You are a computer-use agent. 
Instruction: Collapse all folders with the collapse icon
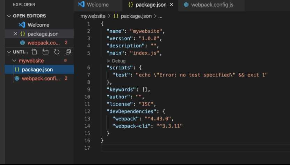point(68,52)
